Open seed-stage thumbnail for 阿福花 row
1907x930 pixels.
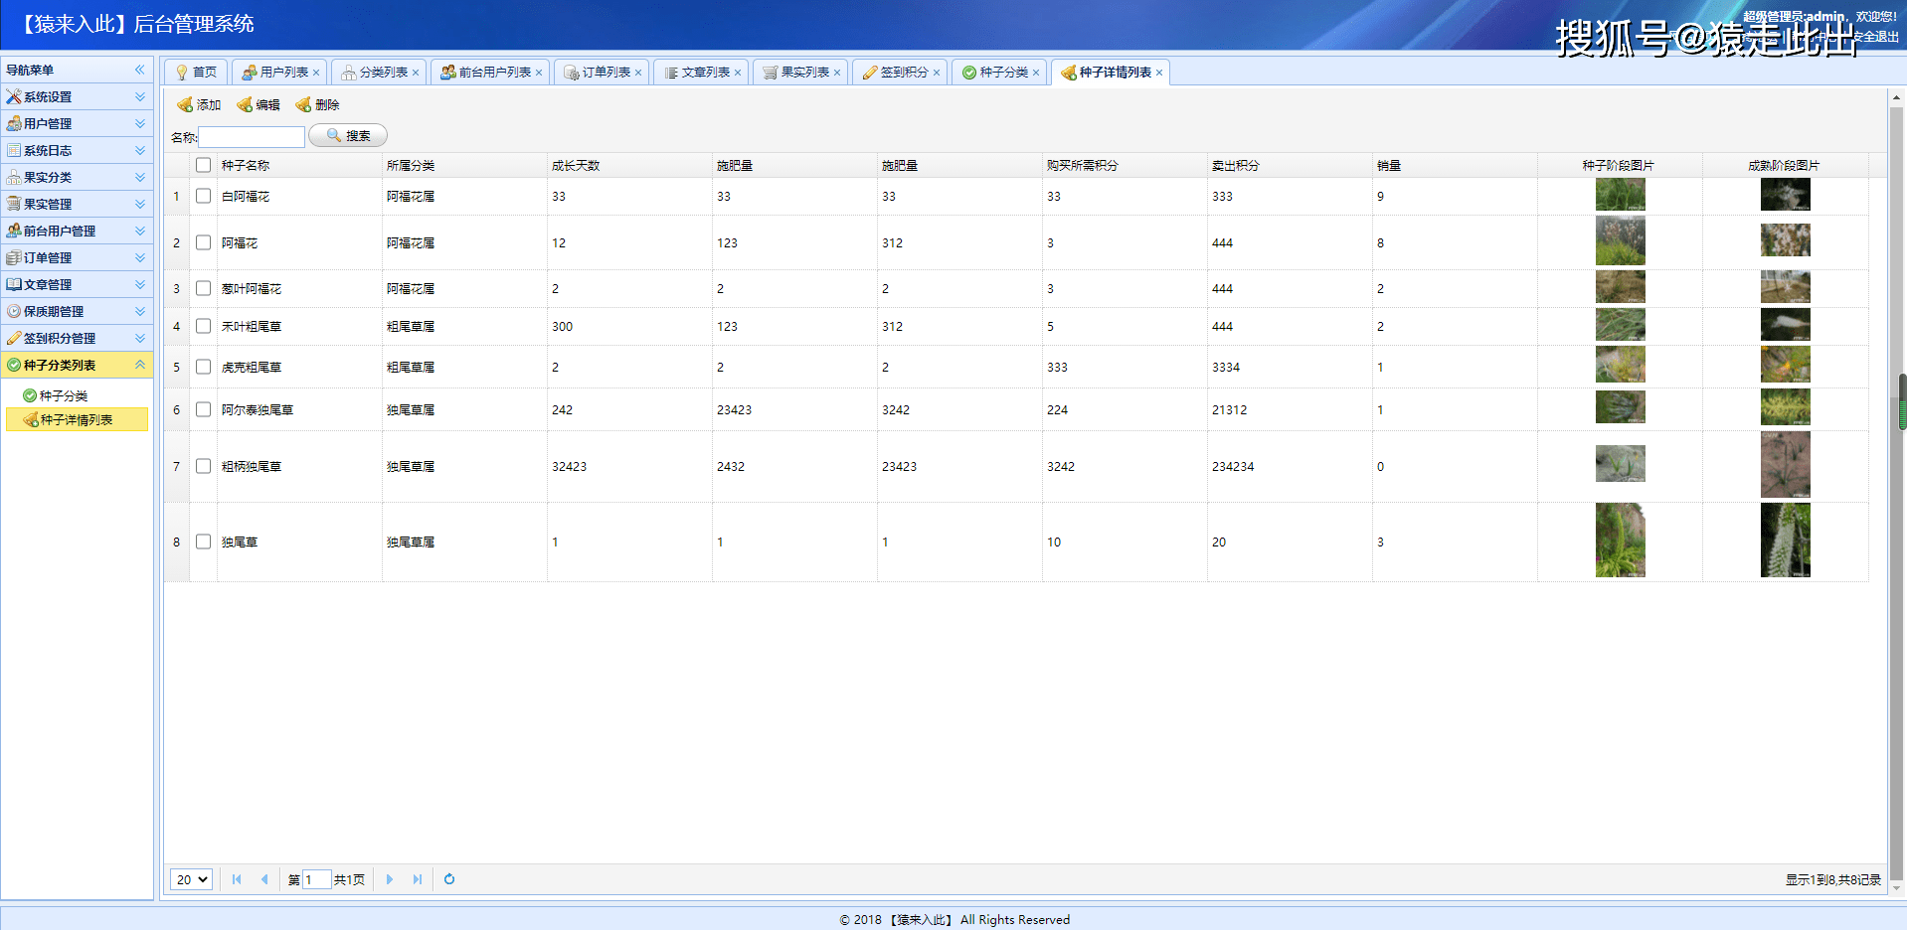pyautogui.click(x=1621, y=240)
